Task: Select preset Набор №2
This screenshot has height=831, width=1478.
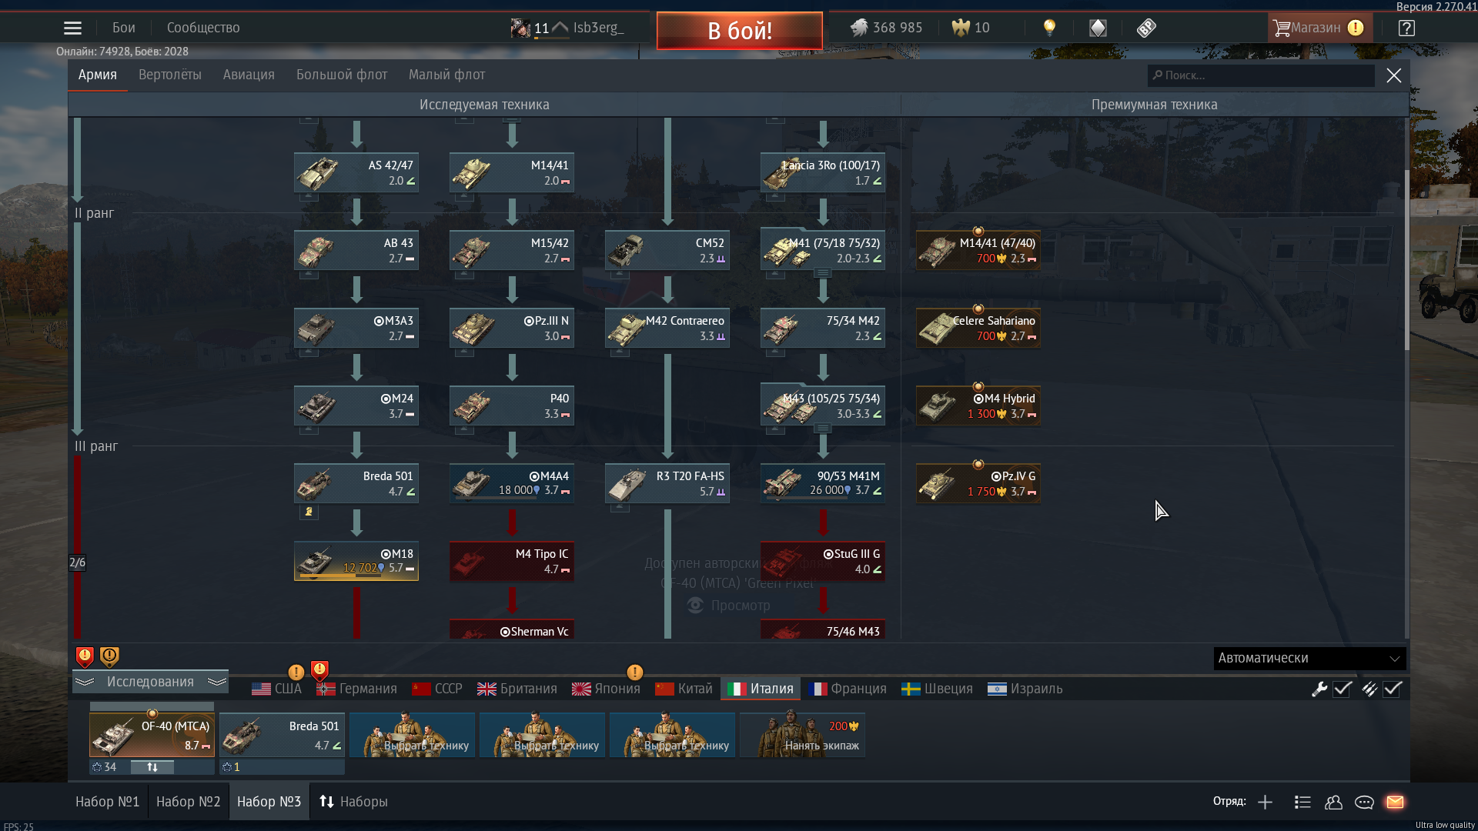Action: [189, 802]
